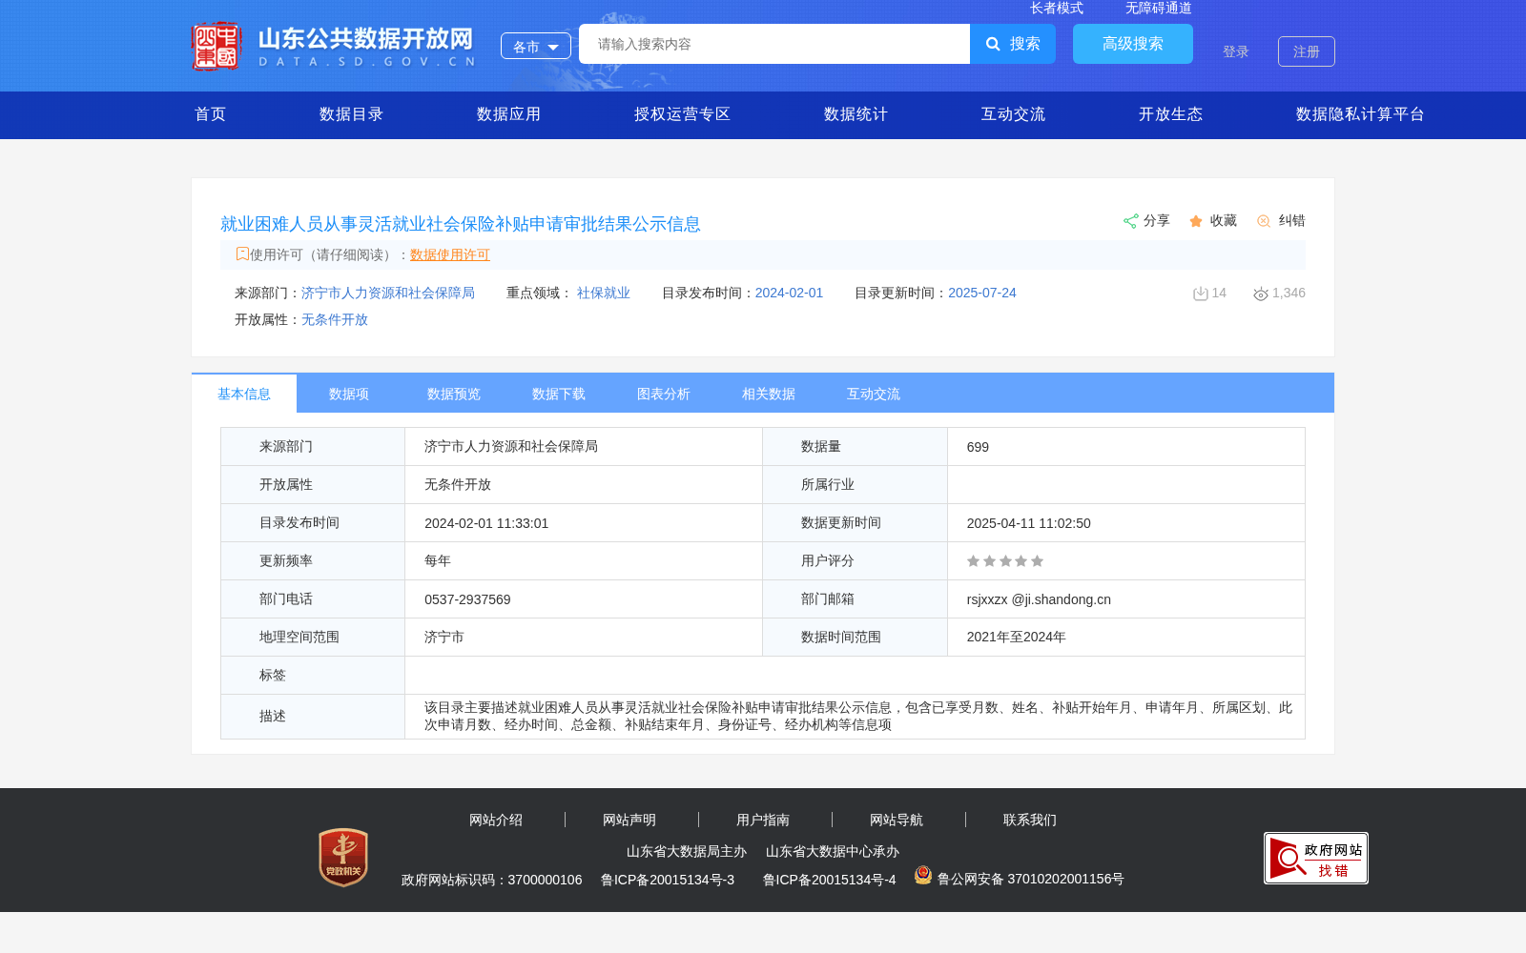Switch to the 相关数据 tab

pos(769,394)
